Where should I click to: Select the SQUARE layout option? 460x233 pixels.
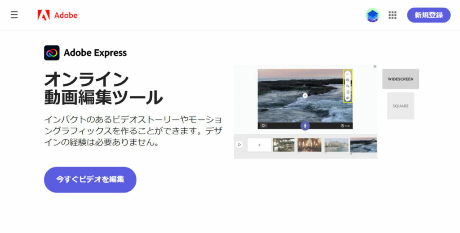[400, 106]
